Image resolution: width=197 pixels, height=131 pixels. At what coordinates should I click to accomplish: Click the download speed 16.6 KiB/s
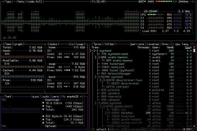pyautogui.click(x=54, y=103)
